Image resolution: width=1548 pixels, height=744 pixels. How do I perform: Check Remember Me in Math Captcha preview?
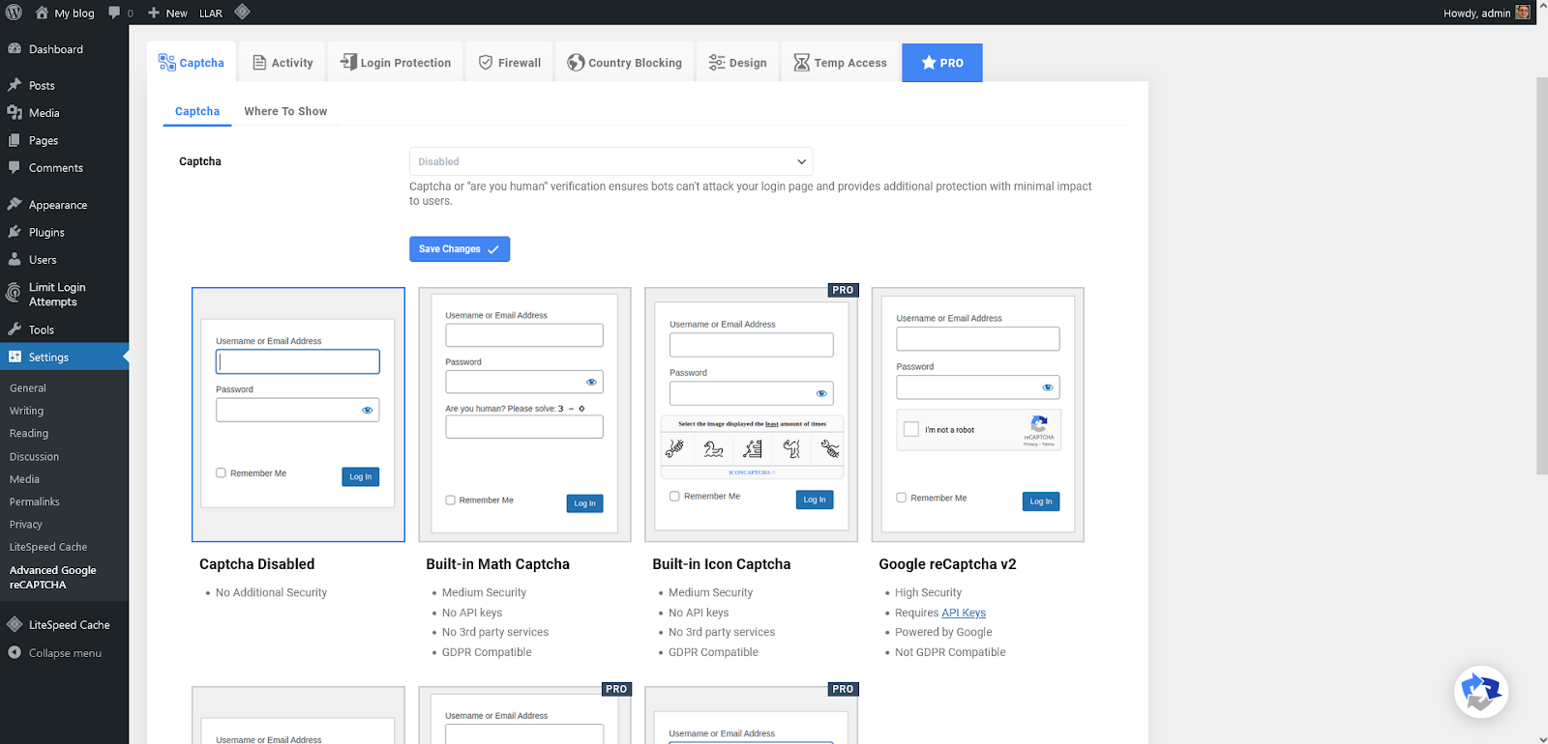[x=450, y=501]
